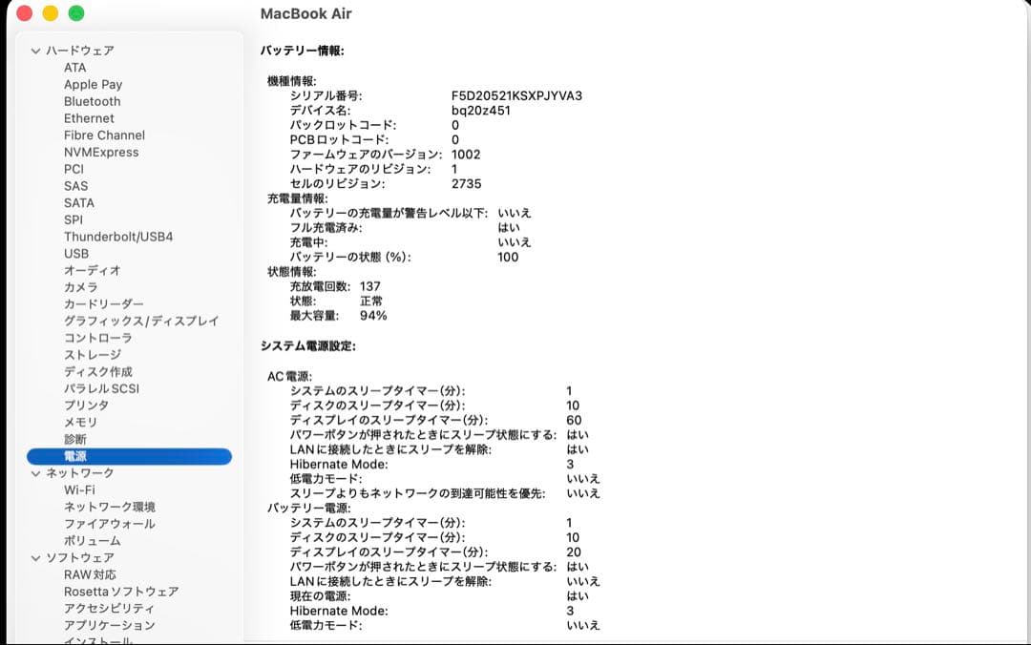Select Ethernet in the sidebar
Image resolution: width=1031 pixels, height=645 pixels.
89,118
